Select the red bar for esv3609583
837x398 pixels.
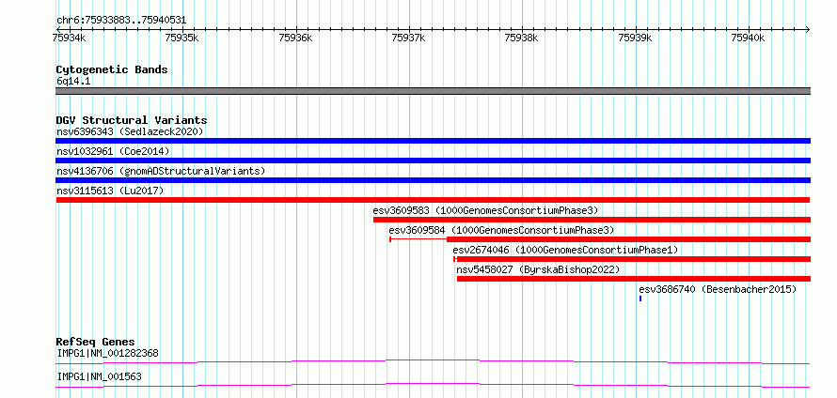pyautogui.click(x=592, y=220)
